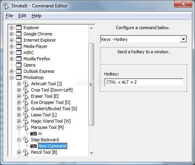The height and width of the screenshot is (165, 195).
Task: Open the Keys - Hotkey dropdown
Action: point(183,39)
